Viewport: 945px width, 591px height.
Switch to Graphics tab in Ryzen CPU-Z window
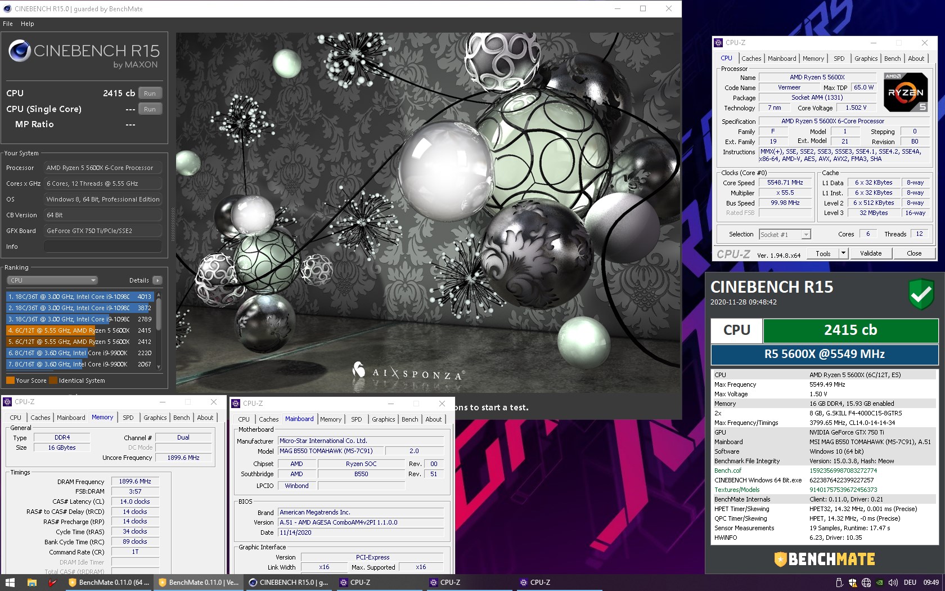coord(866,59)
